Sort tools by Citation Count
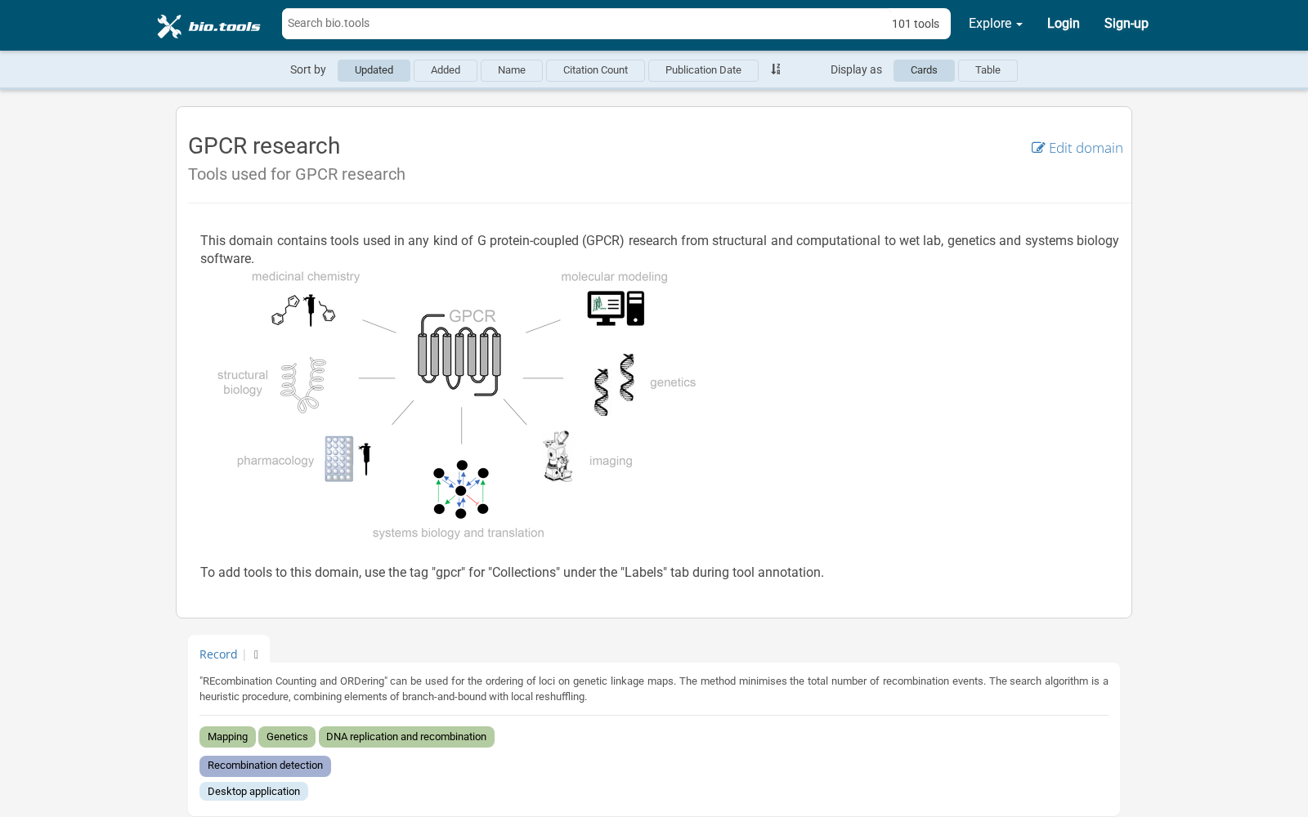1308x817 pixels. click(x=595, y=70)
